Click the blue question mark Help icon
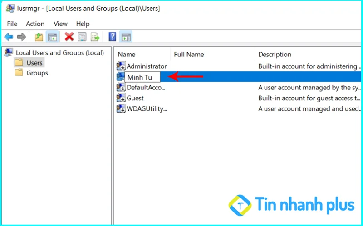This screenshot has height=226, width=363. (x=112, y=37)
